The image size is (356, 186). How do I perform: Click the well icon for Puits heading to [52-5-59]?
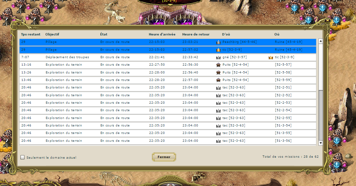(x=218, y=80)
